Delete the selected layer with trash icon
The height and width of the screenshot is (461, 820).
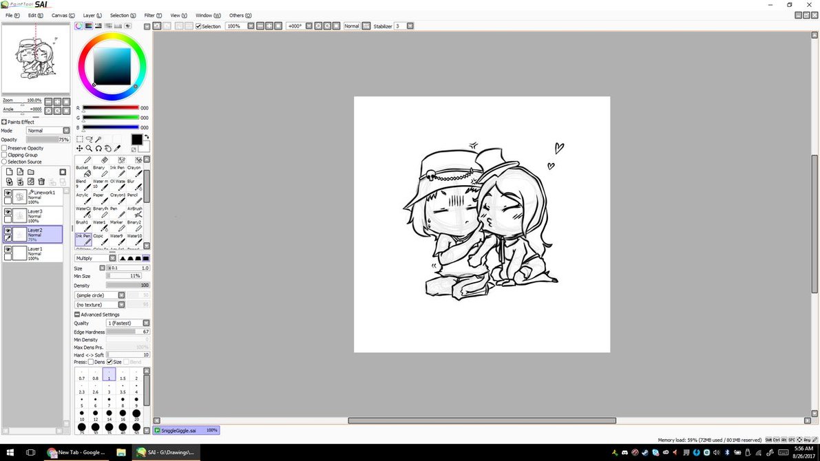(41, 182)
